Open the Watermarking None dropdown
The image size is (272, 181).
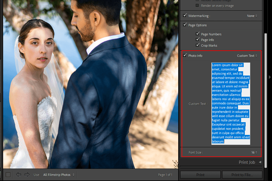tap(252, 16)
